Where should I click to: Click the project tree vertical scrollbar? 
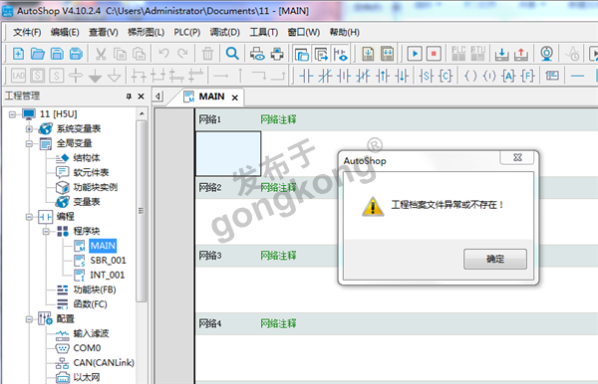click(x=142, y=211)
